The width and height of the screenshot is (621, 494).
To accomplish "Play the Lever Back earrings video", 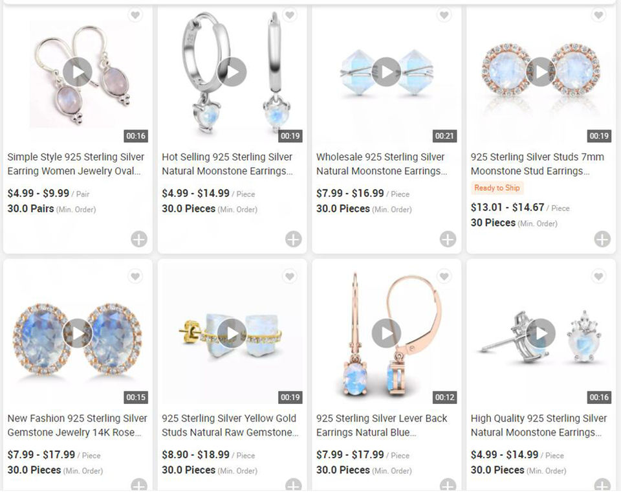I will click(387, 333).
